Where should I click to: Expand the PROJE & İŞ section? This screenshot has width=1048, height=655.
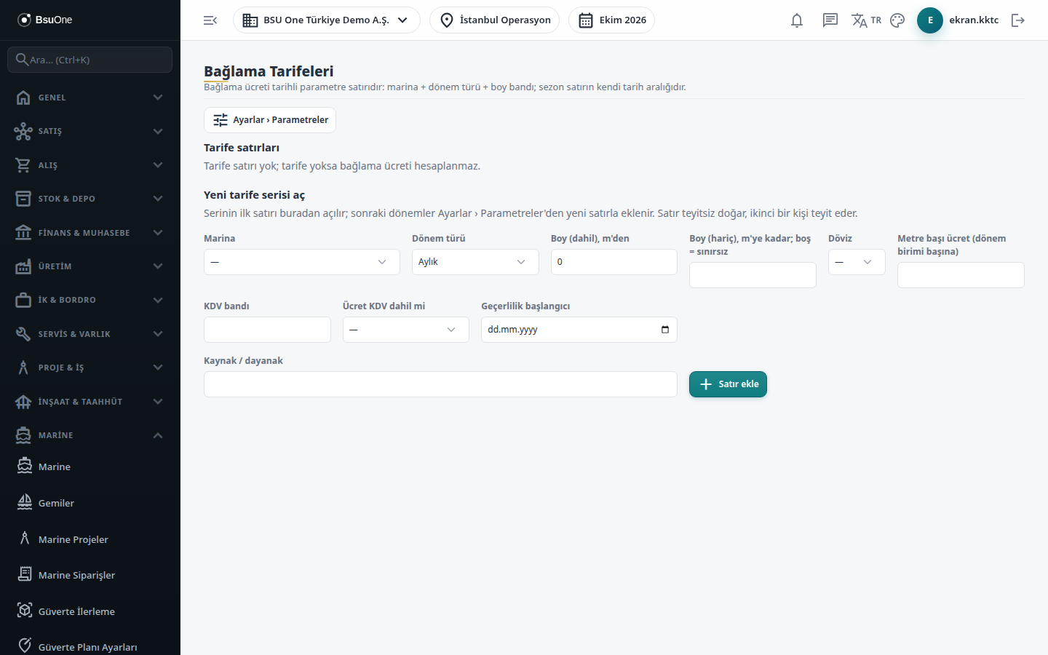pos(90,368)
